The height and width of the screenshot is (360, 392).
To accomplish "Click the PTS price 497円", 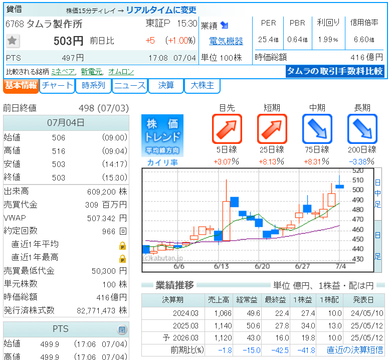I will pos(73,58).
